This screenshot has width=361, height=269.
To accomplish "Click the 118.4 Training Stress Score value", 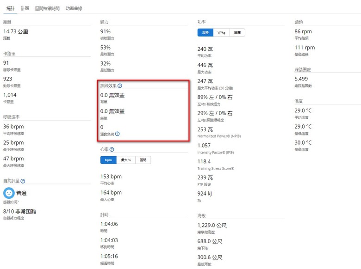I will coord(204,162).
